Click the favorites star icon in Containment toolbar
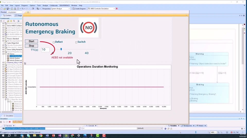247x138 pixels. pyautogui.click(x=11, y=21)
